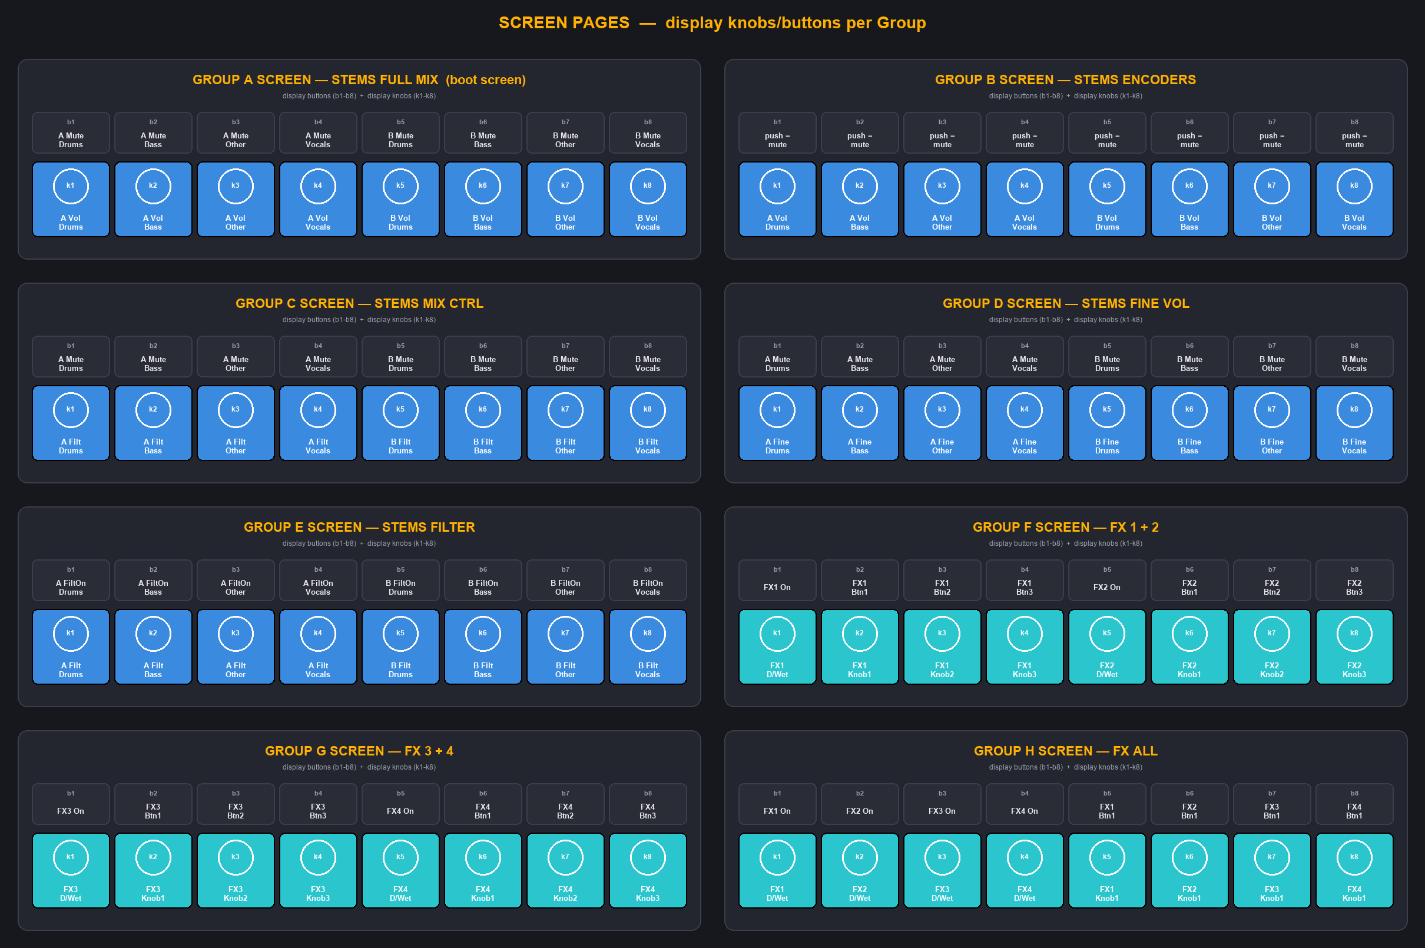Viewport: 1425px width, 948px height.
Task: Select k2 A Vol Bass knob in Group B
Action: 860,199
